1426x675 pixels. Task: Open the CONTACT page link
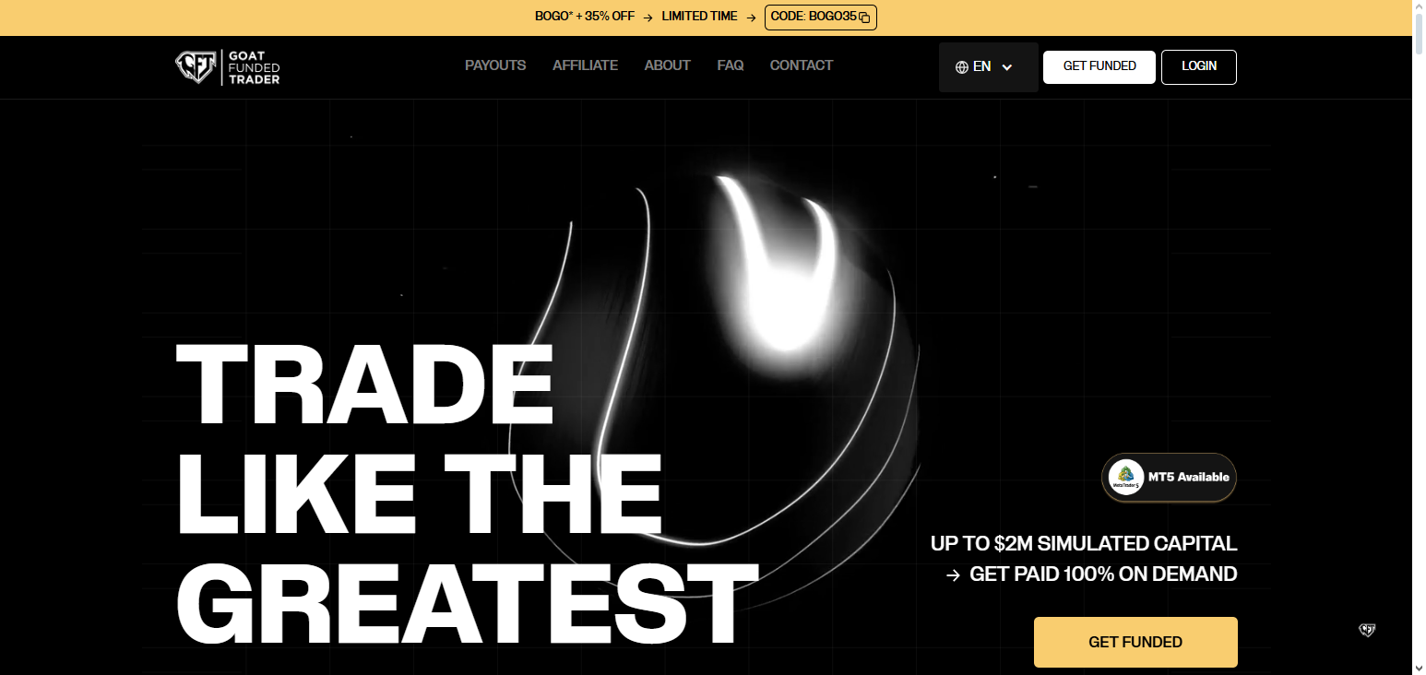tap(801, 65)
